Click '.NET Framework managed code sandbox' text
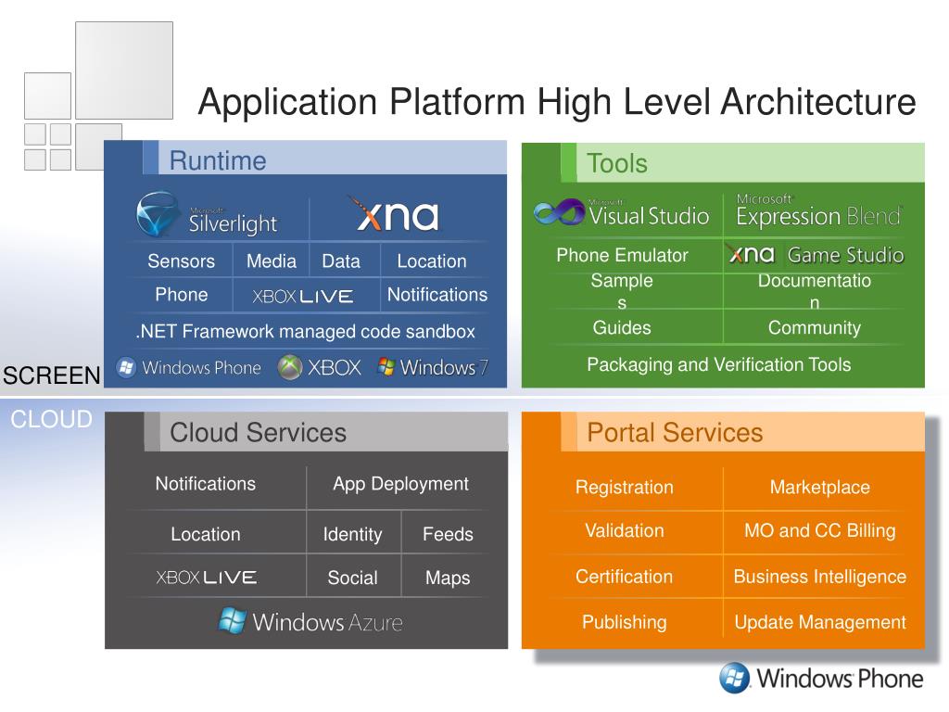 coord(306,331)
